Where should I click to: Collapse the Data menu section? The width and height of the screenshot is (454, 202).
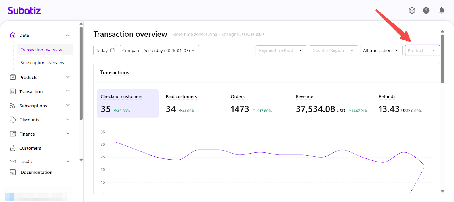point(68,35)
